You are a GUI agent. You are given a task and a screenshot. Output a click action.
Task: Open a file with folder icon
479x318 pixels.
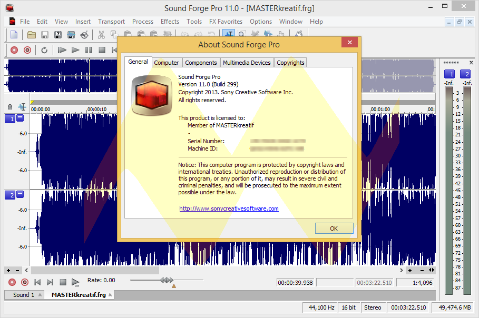[x=31, y=35]
